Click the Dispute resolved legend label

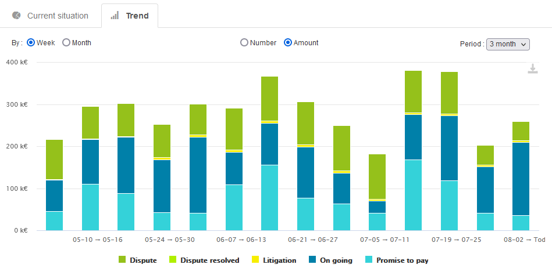[210, 260]
